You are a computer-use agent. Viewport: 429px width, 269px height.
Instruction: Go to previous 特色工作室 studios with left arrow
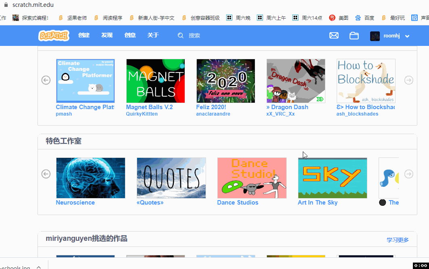[x=46, y=174]
